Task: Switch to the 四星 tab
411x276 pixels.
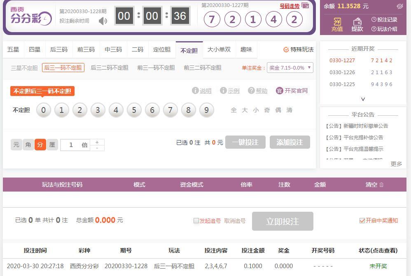Action: click(x=35, y=49)
